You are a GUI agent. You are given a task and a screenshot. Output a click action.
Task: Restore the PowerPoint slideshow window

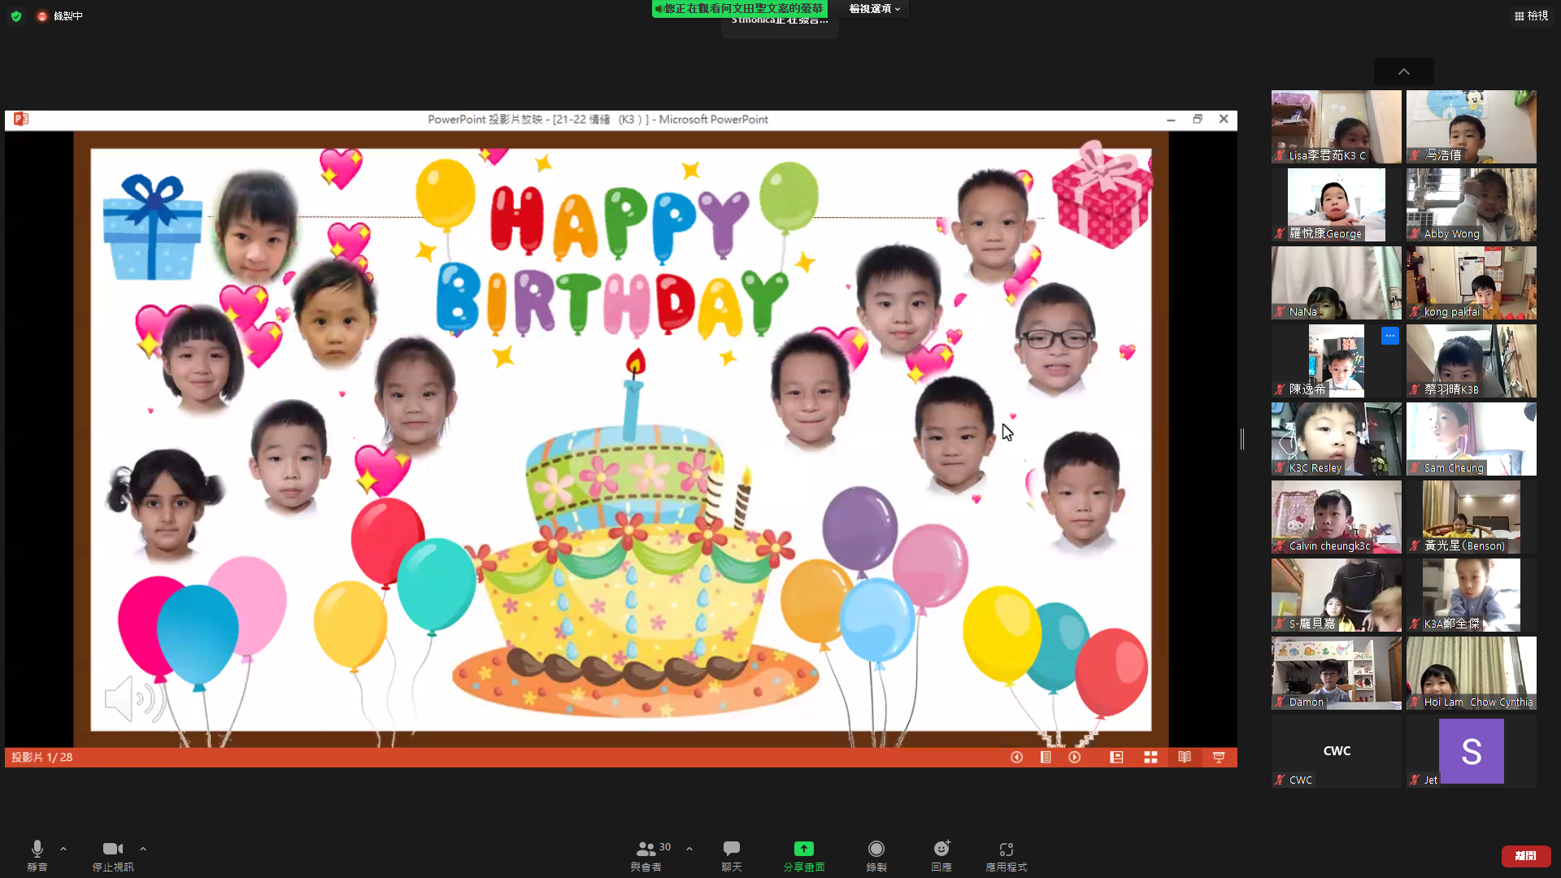(1198, 119)
